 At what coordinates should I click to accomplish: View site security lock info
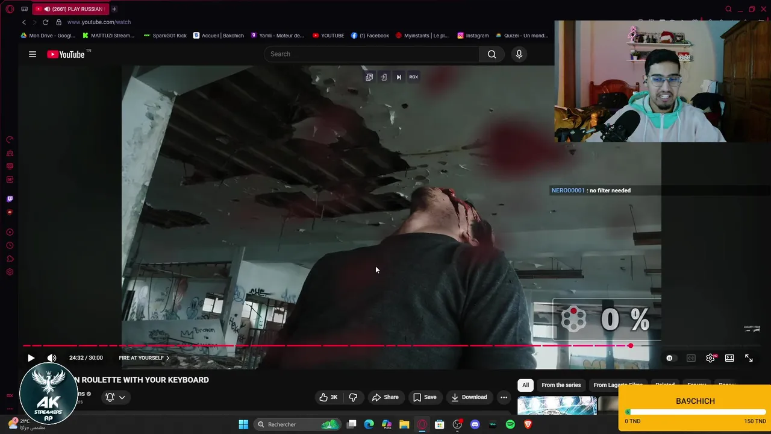[x=58, y=22]
